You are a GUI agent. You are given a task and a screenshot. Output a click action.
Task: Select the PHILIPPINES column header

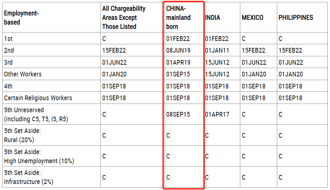tap(296, 17)
